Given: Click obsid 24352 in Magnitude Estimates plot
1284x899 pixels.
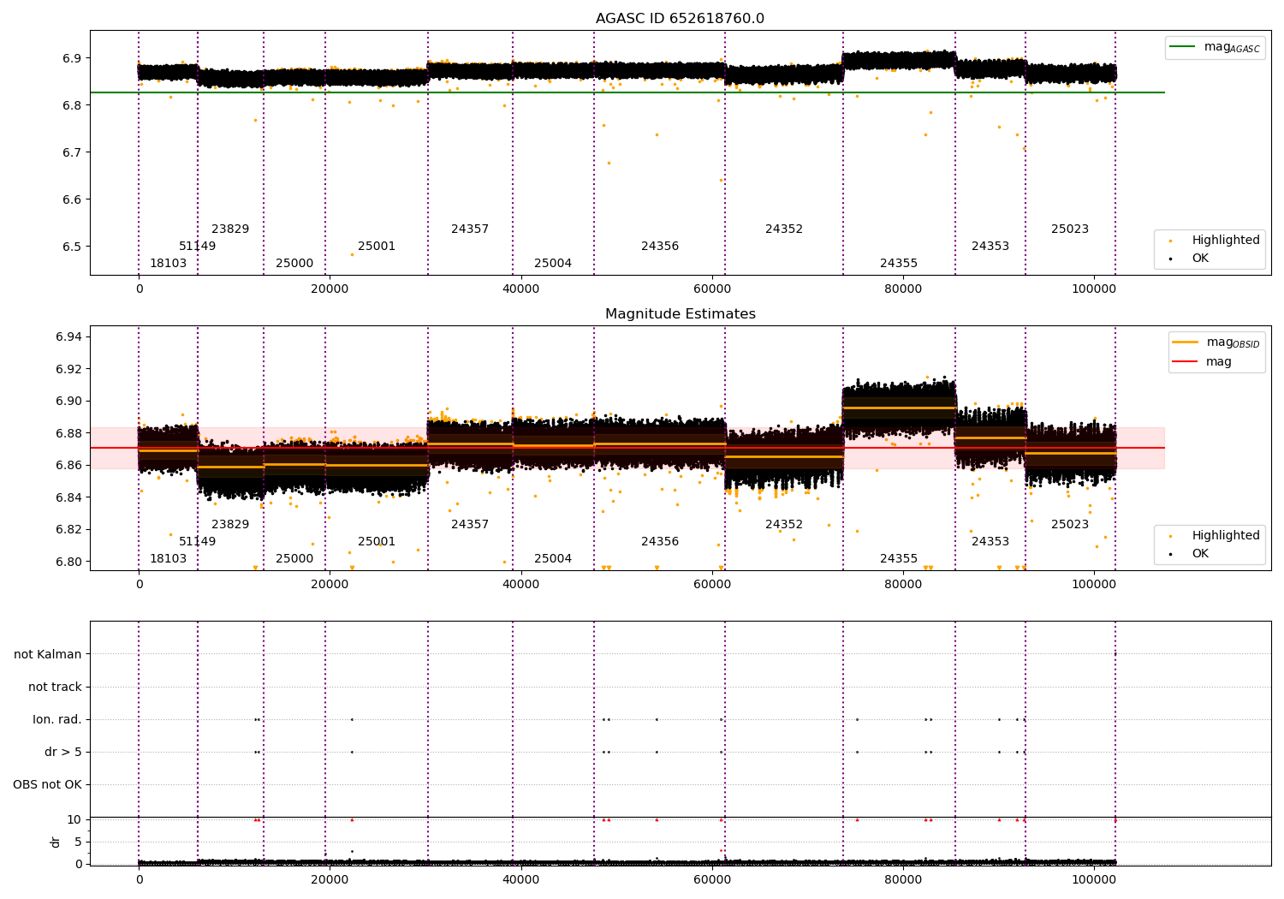Looking at the screenshot, I should click(x=784, y=525).
